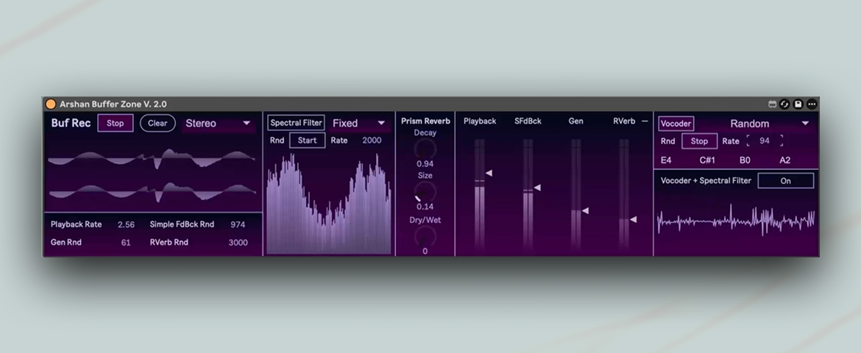Click the Decay knob in Prism Reverb
861x353 pixels.
(425, 149)
